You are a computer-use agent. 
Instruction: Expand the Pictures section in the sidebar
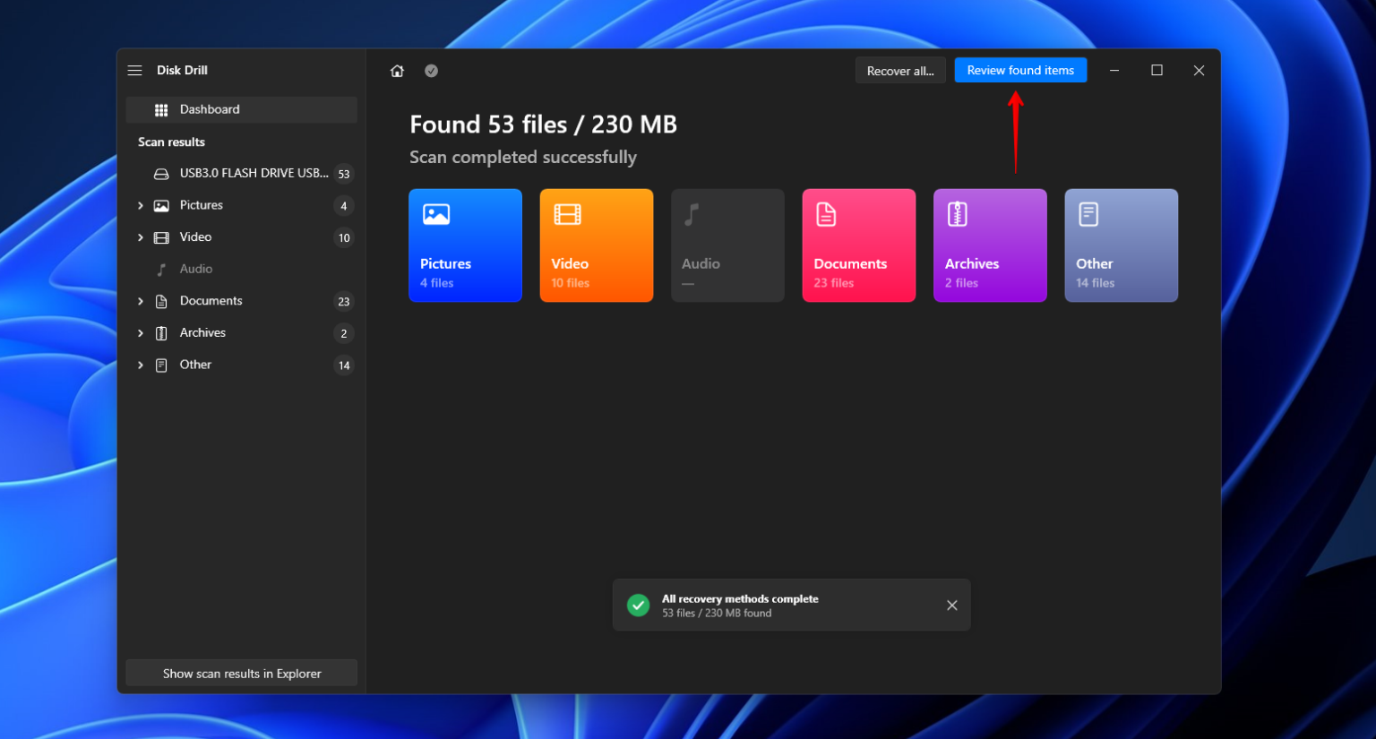[x=141, y=205]
